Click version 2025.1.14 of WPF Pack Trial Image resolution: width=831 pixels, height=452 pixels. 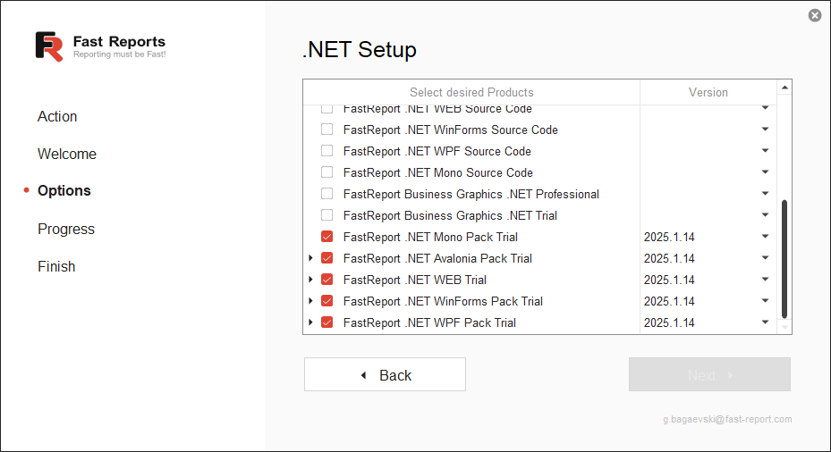click(669, 322)
